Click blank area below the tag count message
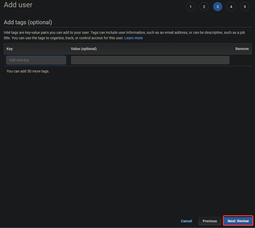Image resolution: width=255 pixels, height=228 pixels. click(x=128, y=143)
